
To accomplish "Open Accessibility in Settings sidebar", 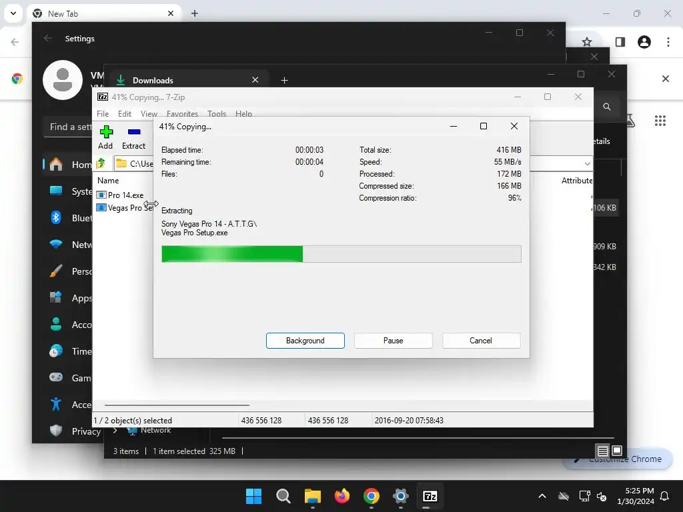I will click(69, 405).
